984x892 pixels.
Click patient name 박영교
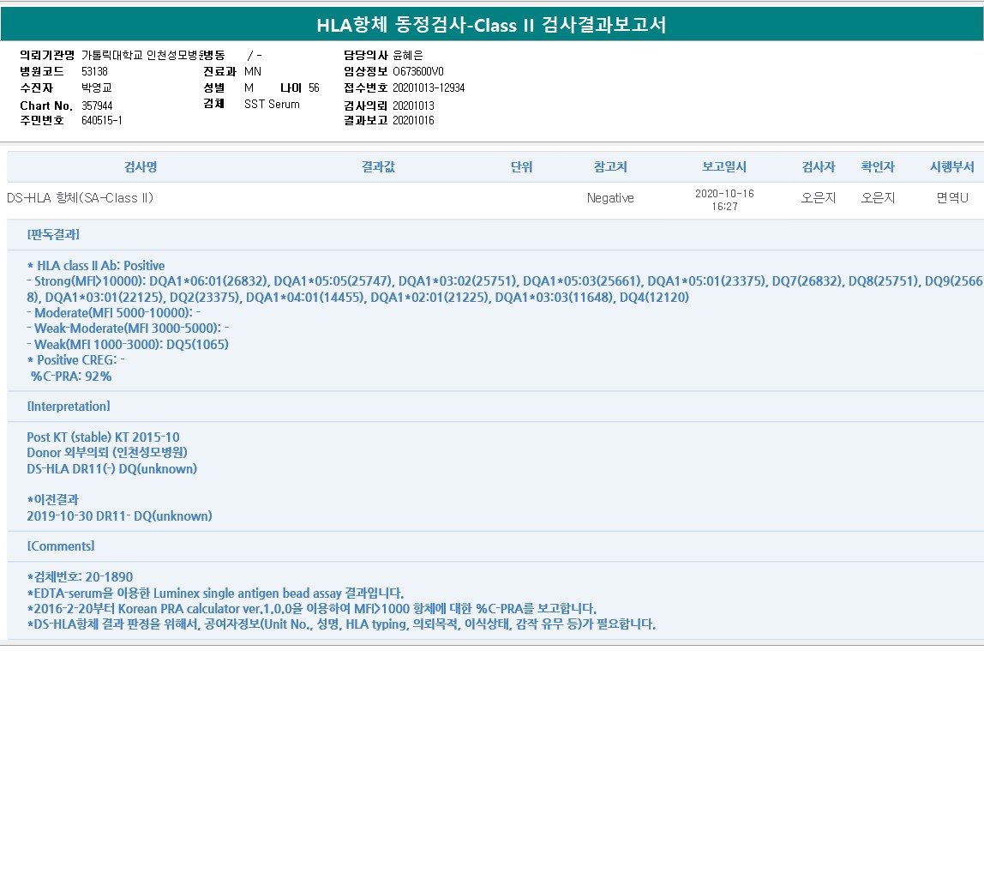(97, 87)
